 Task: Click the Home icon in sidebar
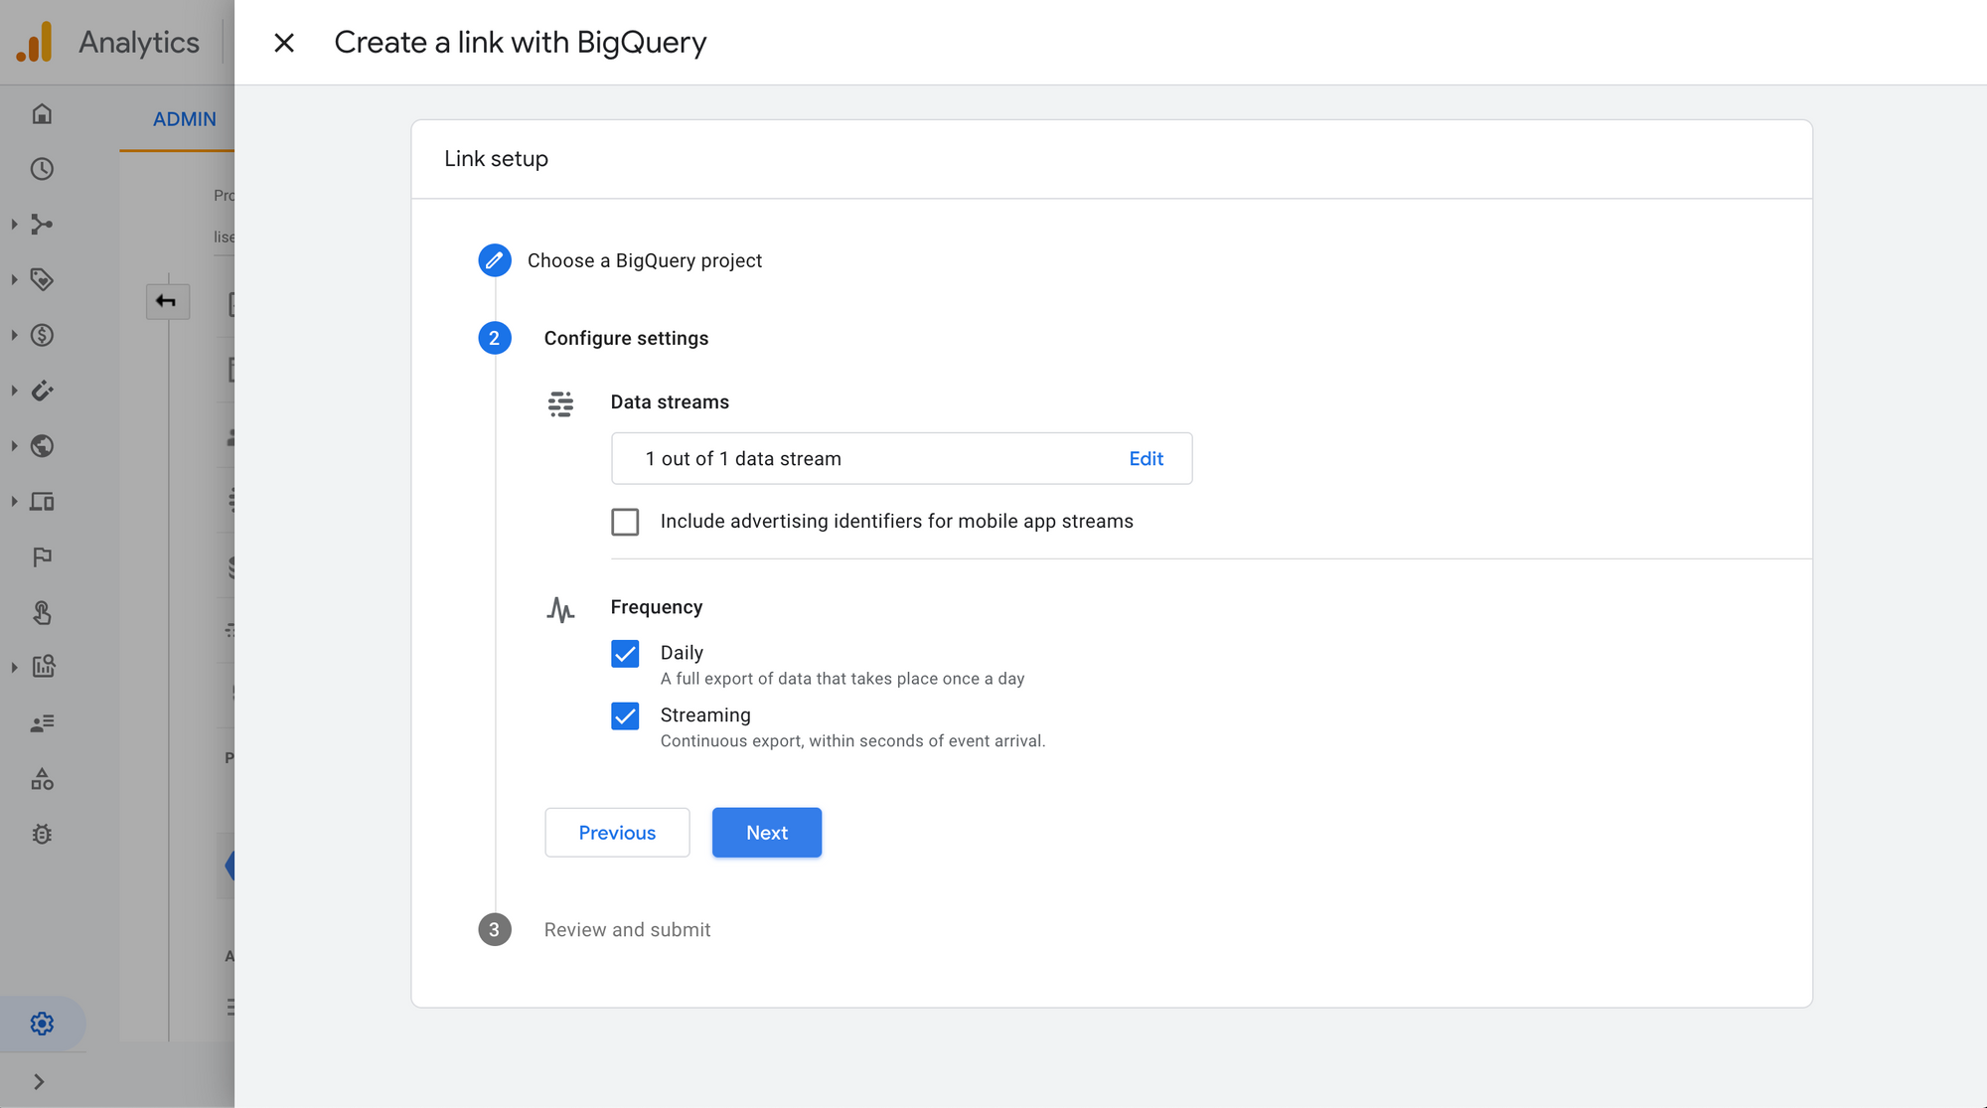click(x=42, y=113)
